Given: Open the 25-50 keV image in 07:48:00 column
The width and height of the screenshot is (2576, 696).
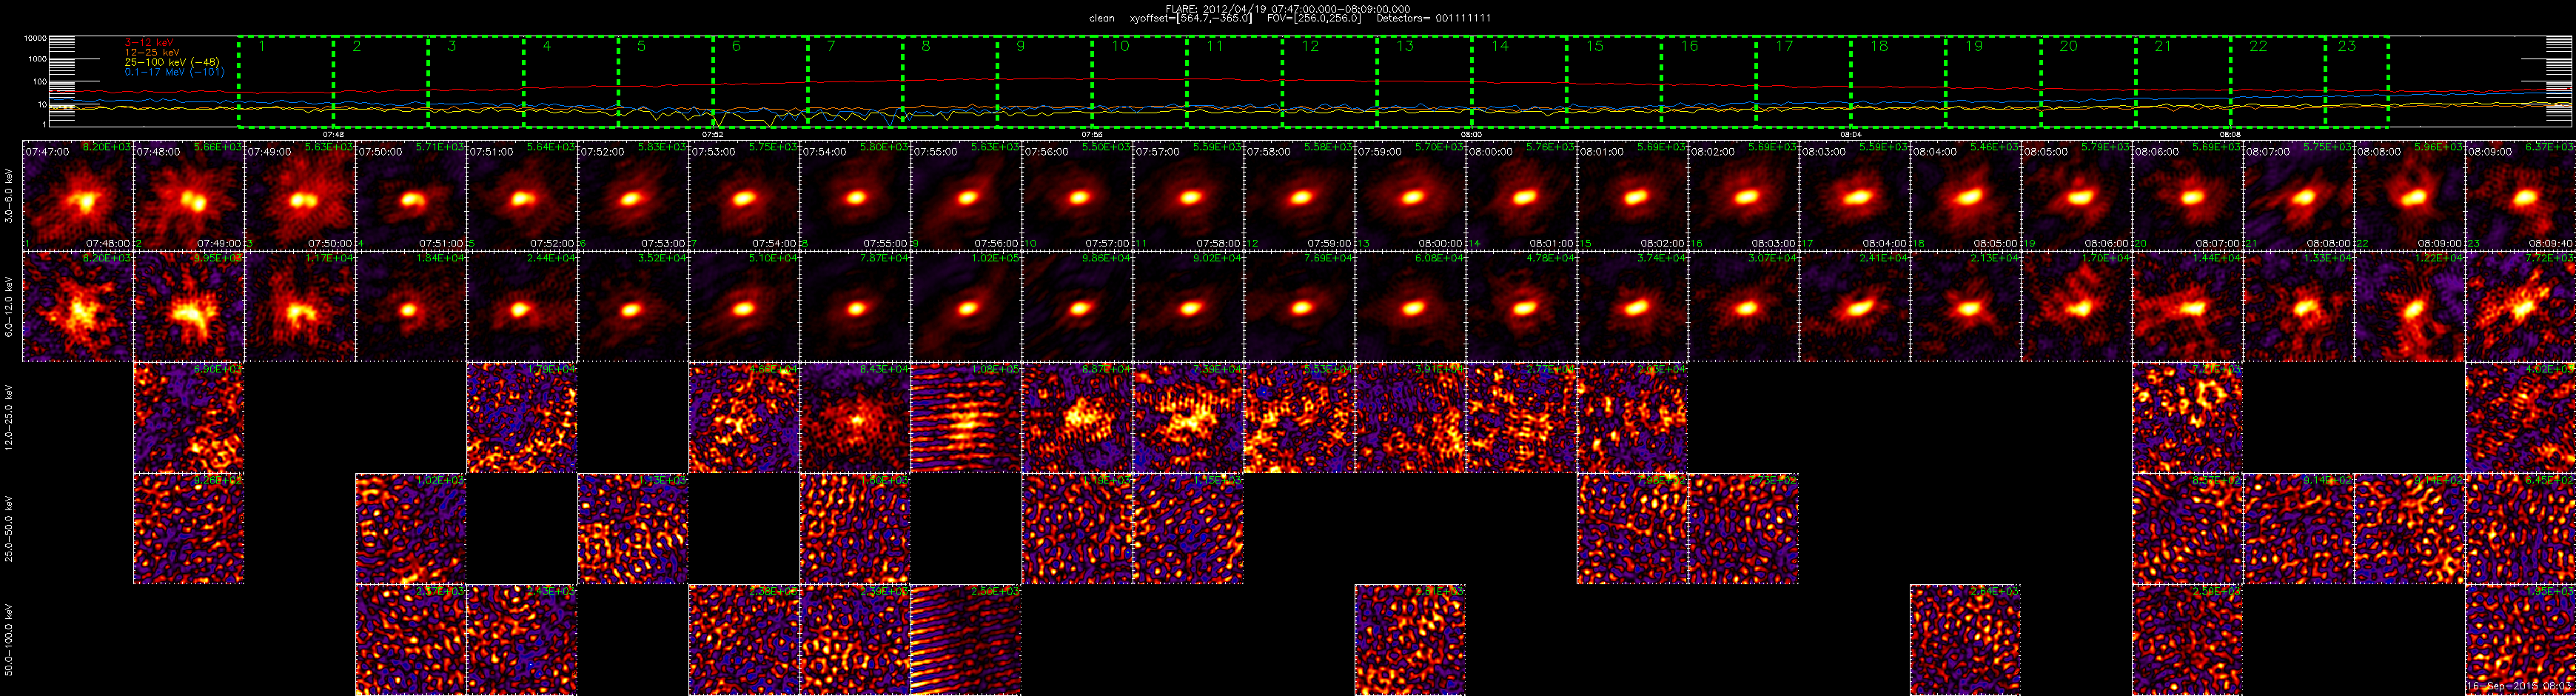Looking at the screenshot, I should (x=189, y=528).
